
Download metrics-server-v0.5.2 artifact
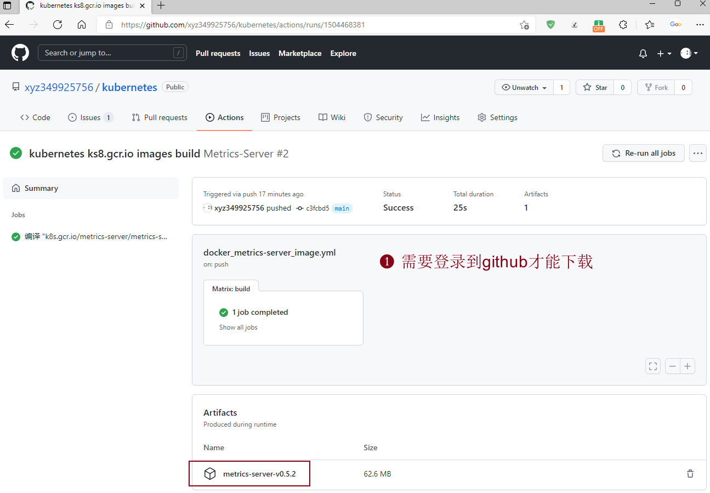pyautogui.click(x=259, y=474)
